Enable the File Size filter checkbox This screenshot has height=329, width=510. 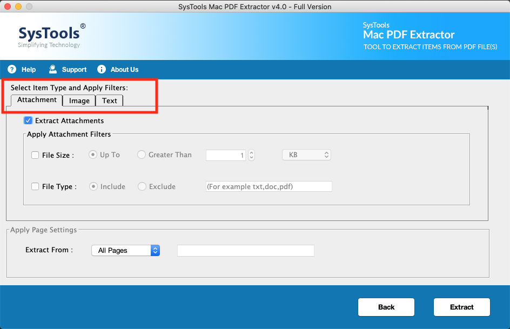coord(35,155)
